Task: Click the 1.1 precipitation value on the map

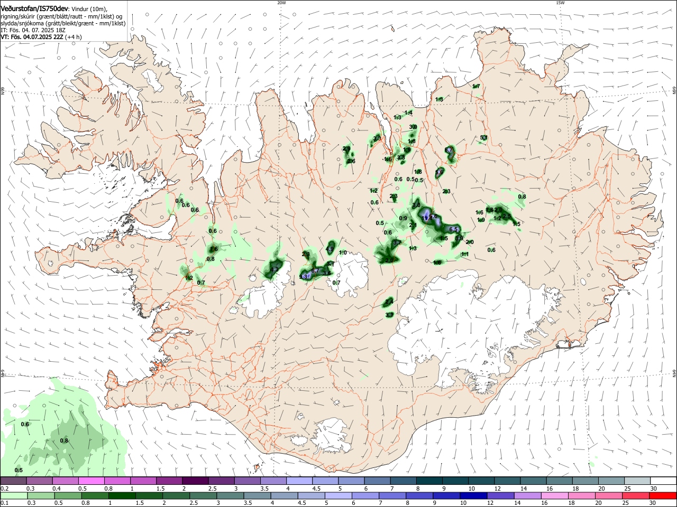Action: [465, 254]
